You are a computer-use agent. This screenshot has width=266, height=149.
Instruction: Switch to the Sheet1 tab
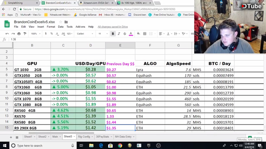click(x=28, y=137)
